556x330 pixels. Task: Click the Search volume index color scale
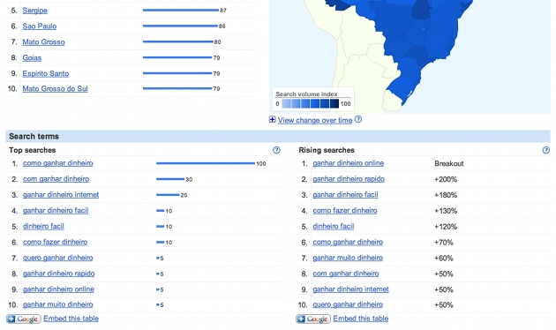click(x=311, y=104)
